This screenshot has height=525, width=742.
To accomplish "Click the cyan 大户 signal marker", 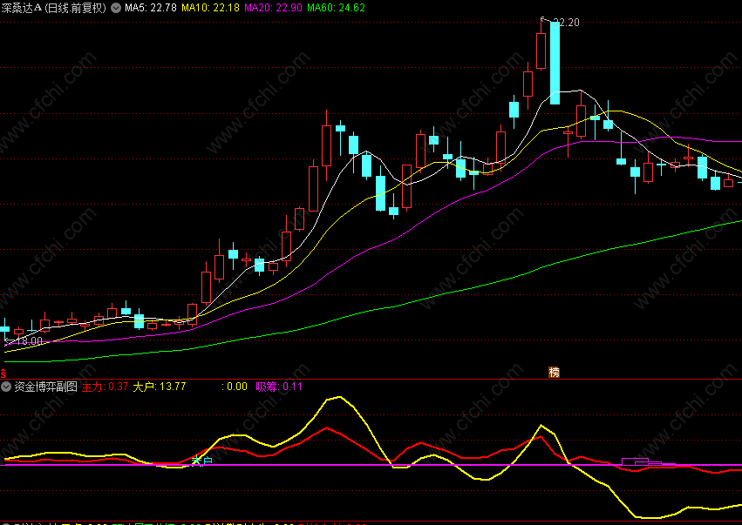I will pyautogui.click(x=202, y=461).
